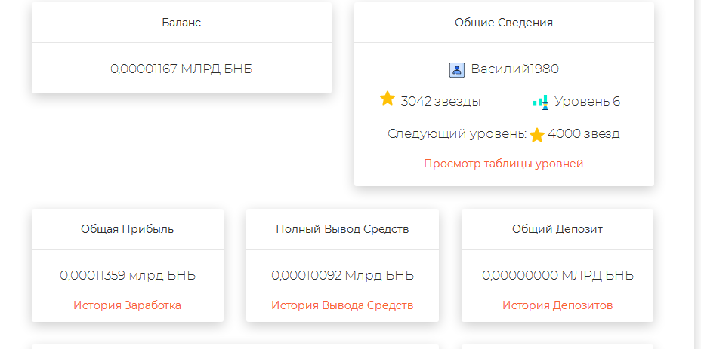Click the star icon before 4000 звезд
The height and width of the screenshot is (349, 701).
(x=537, y=135)
